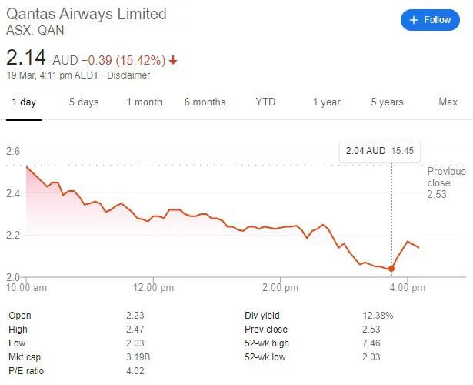Click the ASX: QAN ticker text
This screenshot has height=385, width=473.
point(35,31)
